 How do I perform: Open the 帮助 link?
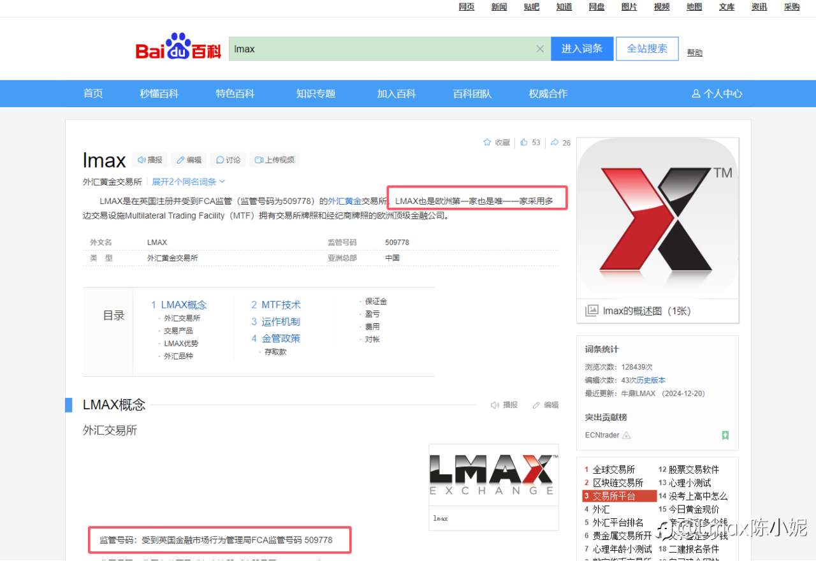tap(695, 53)
